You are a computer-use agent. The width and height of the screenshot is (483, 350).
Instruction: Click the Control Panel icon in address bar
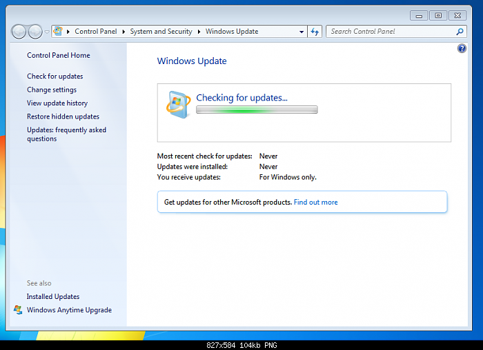click(58, 31)
